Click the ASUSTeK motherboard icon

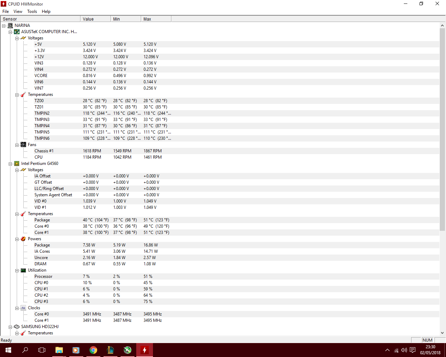click(17, 32)
